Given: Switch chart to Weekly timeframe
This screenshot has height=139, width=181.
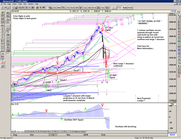Looking at the screenshot, I should click(125, 8).
